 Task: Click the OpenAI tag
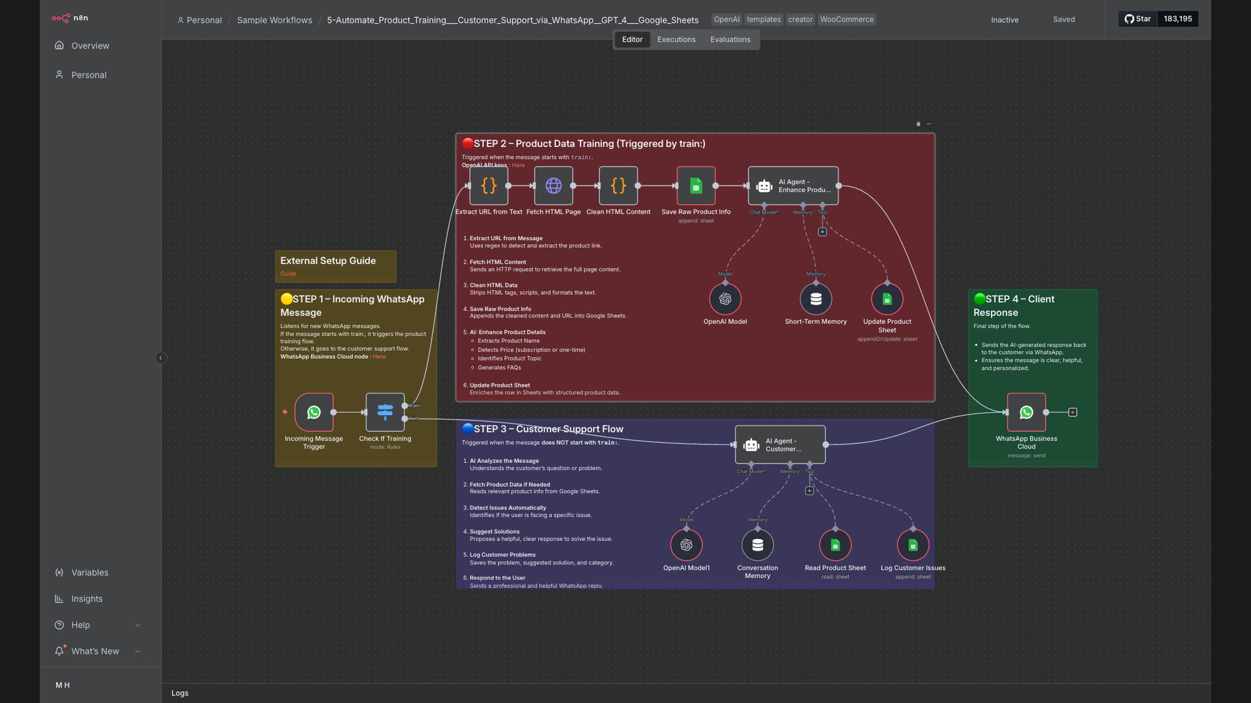pyautogui.click(x=726, y=20)
